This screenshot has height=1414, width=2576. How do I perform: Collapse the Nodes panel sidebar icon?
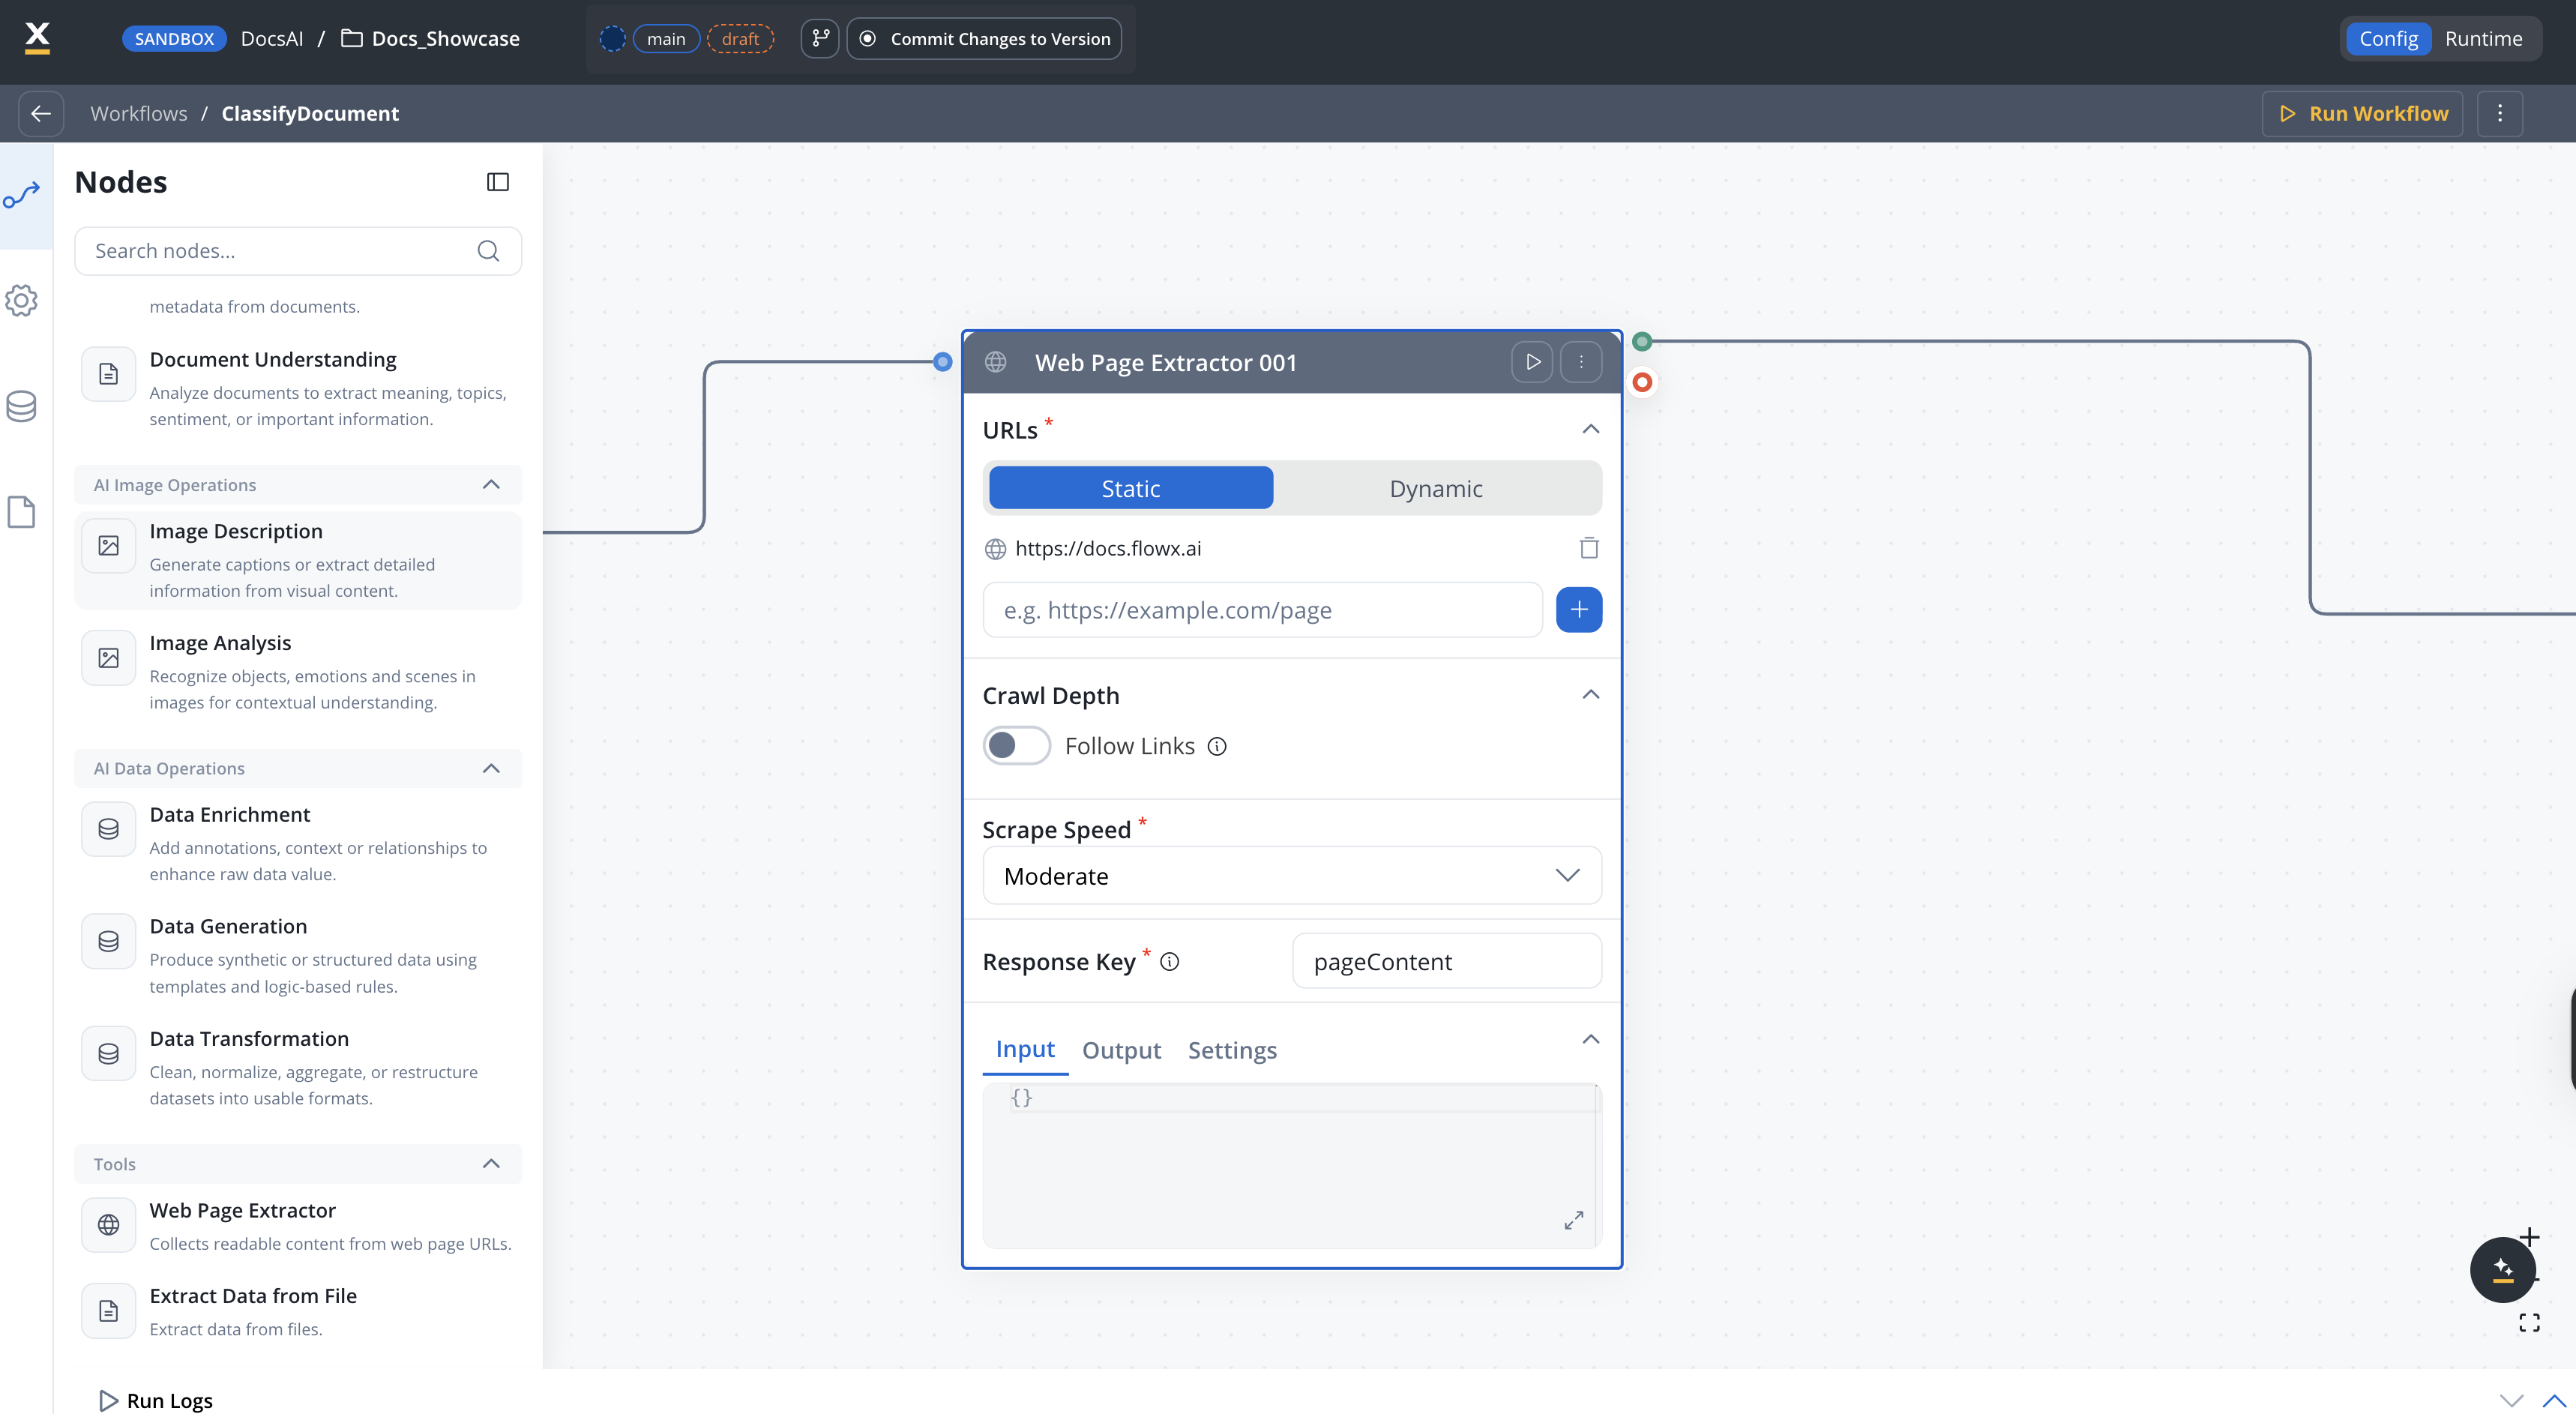[497, 182]
